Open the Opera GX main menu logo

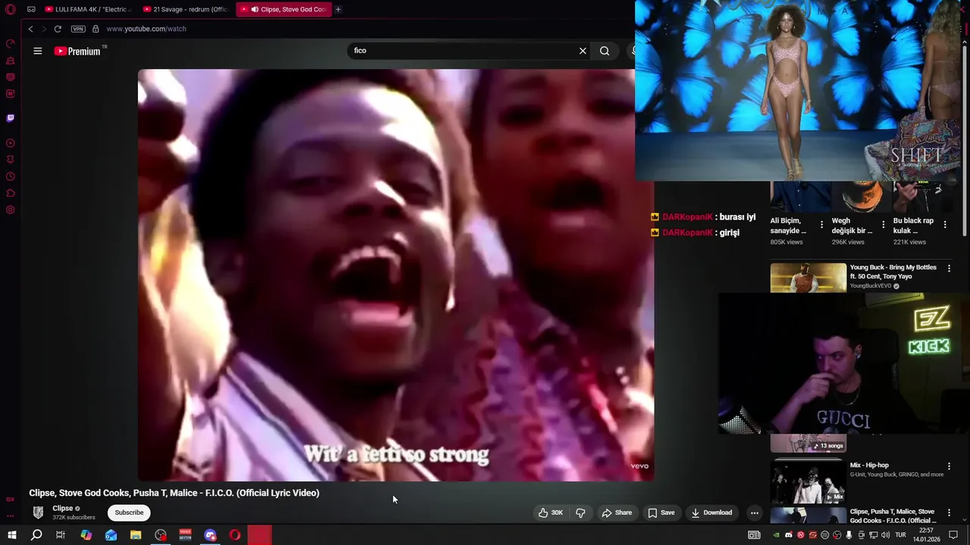[x=11, y=10]
